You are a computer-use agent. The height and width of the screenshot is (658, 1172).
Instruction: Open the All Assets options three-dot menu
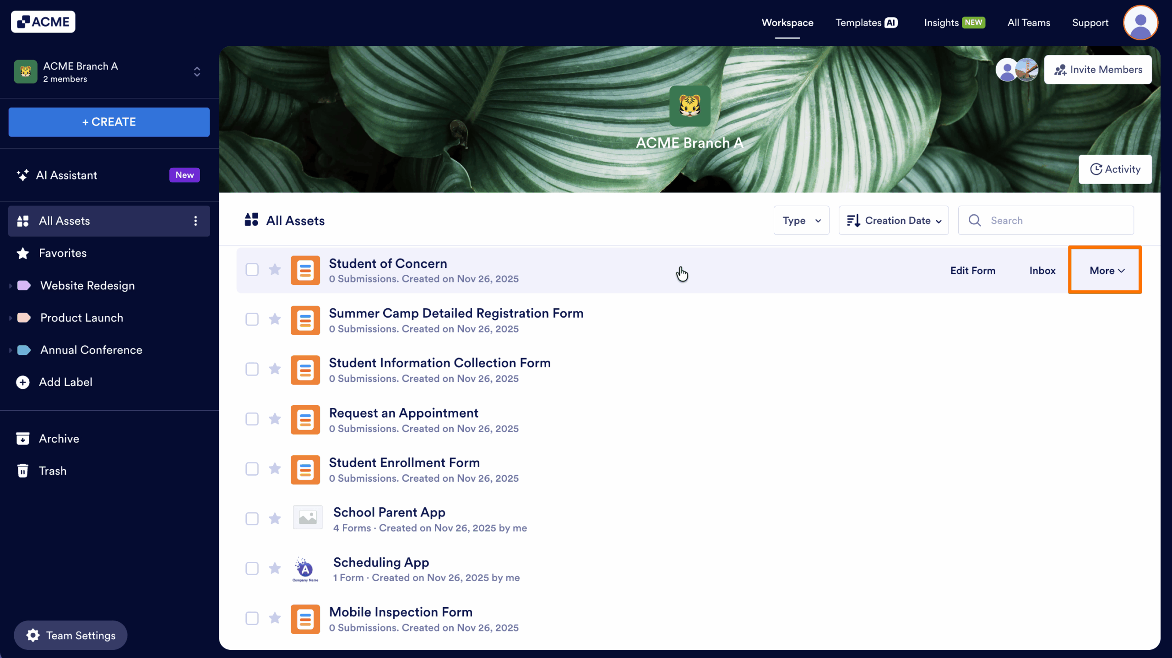tap(195, 221)
